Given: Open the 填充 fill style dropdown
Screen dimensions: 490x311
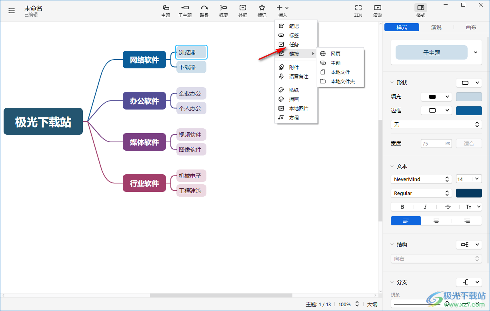Looking at the screenshot, I should [x=436, y=97].
